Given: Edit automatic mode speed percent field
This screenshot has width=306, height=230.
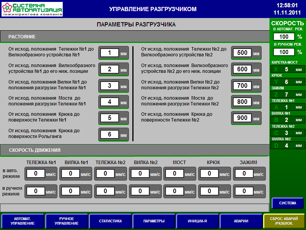Looking at the screenshot, I should click(284, 37).
